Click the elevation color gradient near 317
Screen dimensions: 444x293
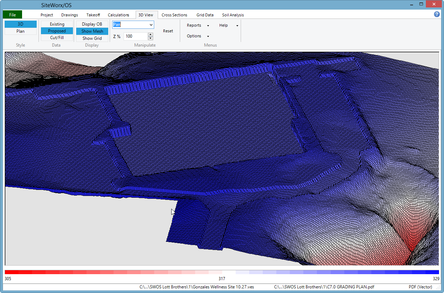[x=221, y=272]
